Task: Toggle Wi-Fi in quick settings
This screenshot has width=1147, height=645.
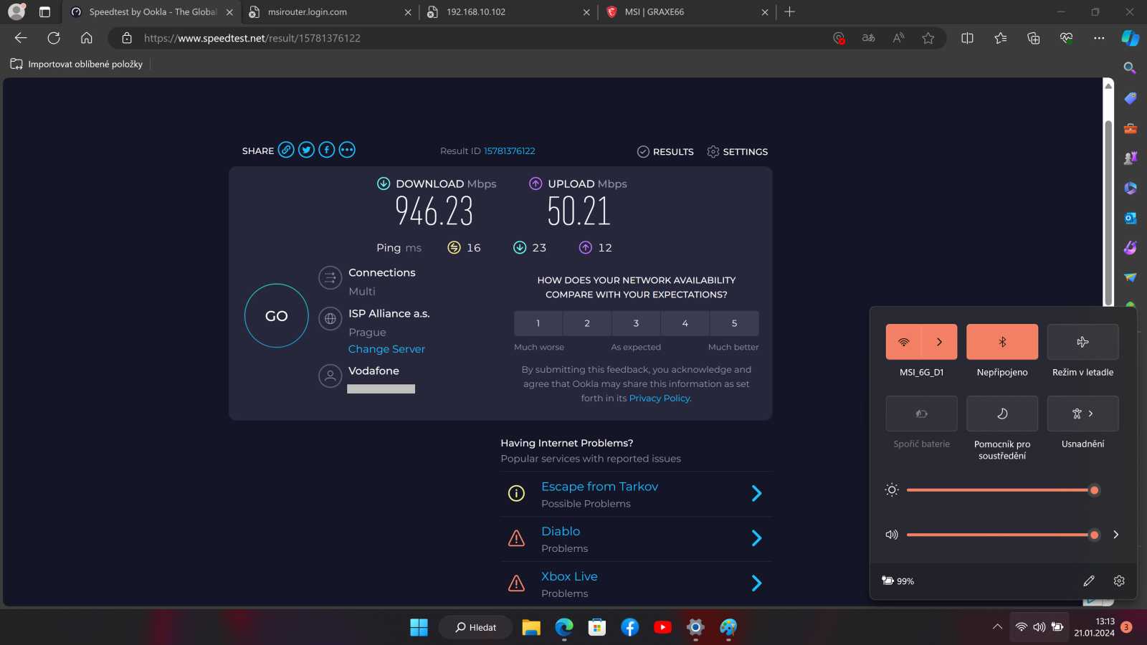Action: tap(904, 342)
